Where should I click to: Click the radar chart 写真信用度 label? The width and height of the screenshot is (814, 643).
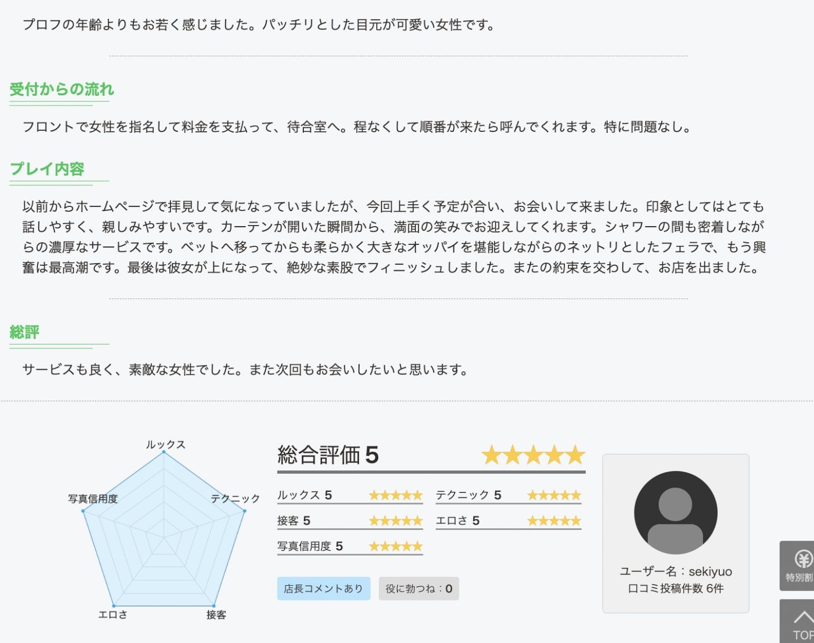93,498
